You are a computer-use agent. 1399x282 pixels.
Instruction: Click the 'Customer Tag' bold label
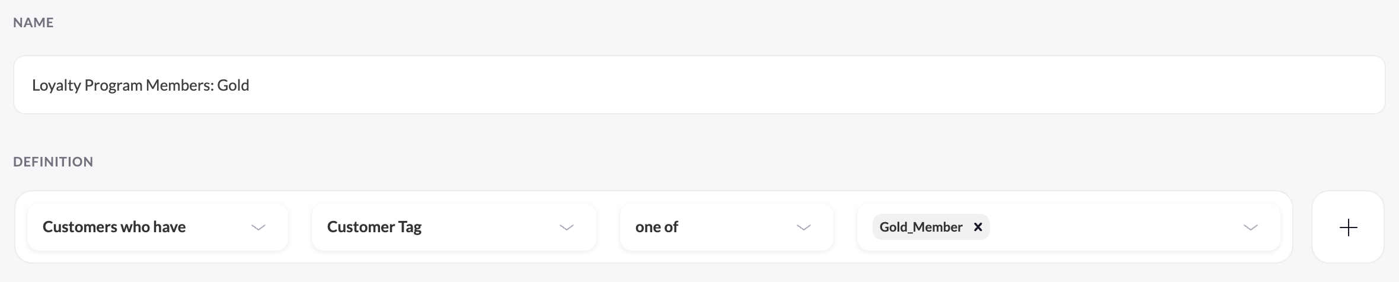tap(374, 227)
